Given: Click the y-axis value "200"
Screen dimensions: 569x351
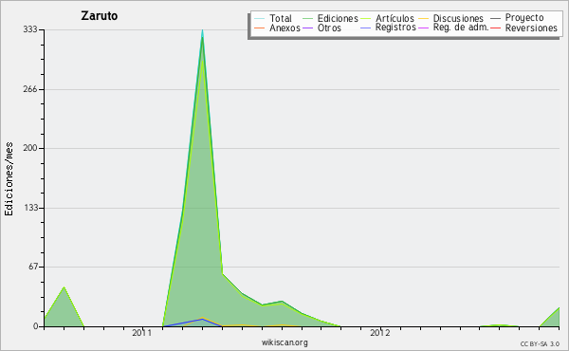Looking at the screenshot, I should tap(30, 148).
